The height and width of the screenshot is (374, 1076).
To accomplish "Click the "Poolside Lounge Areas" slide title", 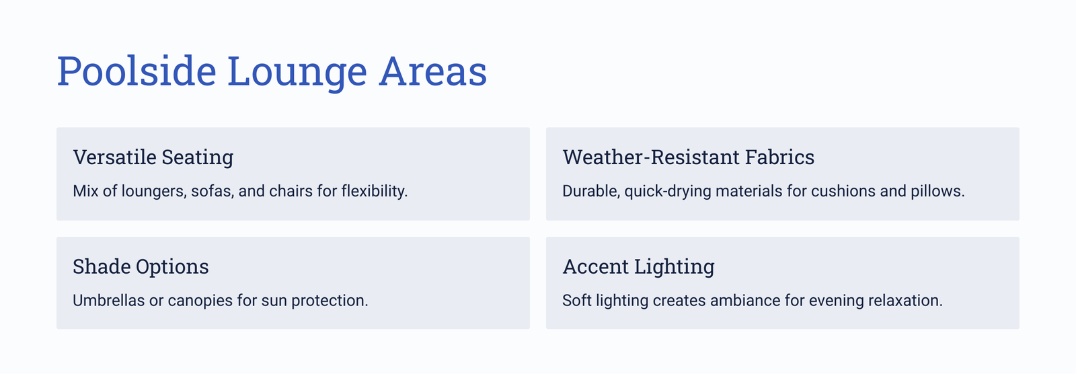I will [x=272, y=71].
